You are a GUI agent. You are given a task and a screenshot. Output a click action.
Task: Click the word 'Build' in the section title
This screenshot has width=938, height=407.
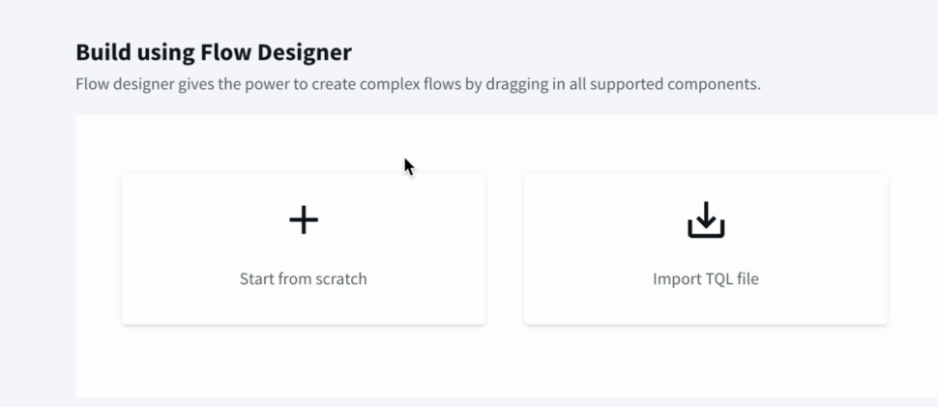[x=101, y=52]
